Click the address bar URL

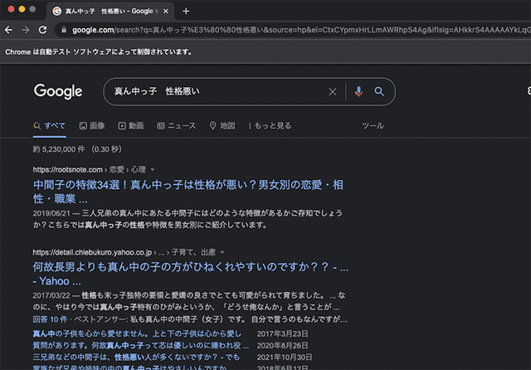(300, 30)
